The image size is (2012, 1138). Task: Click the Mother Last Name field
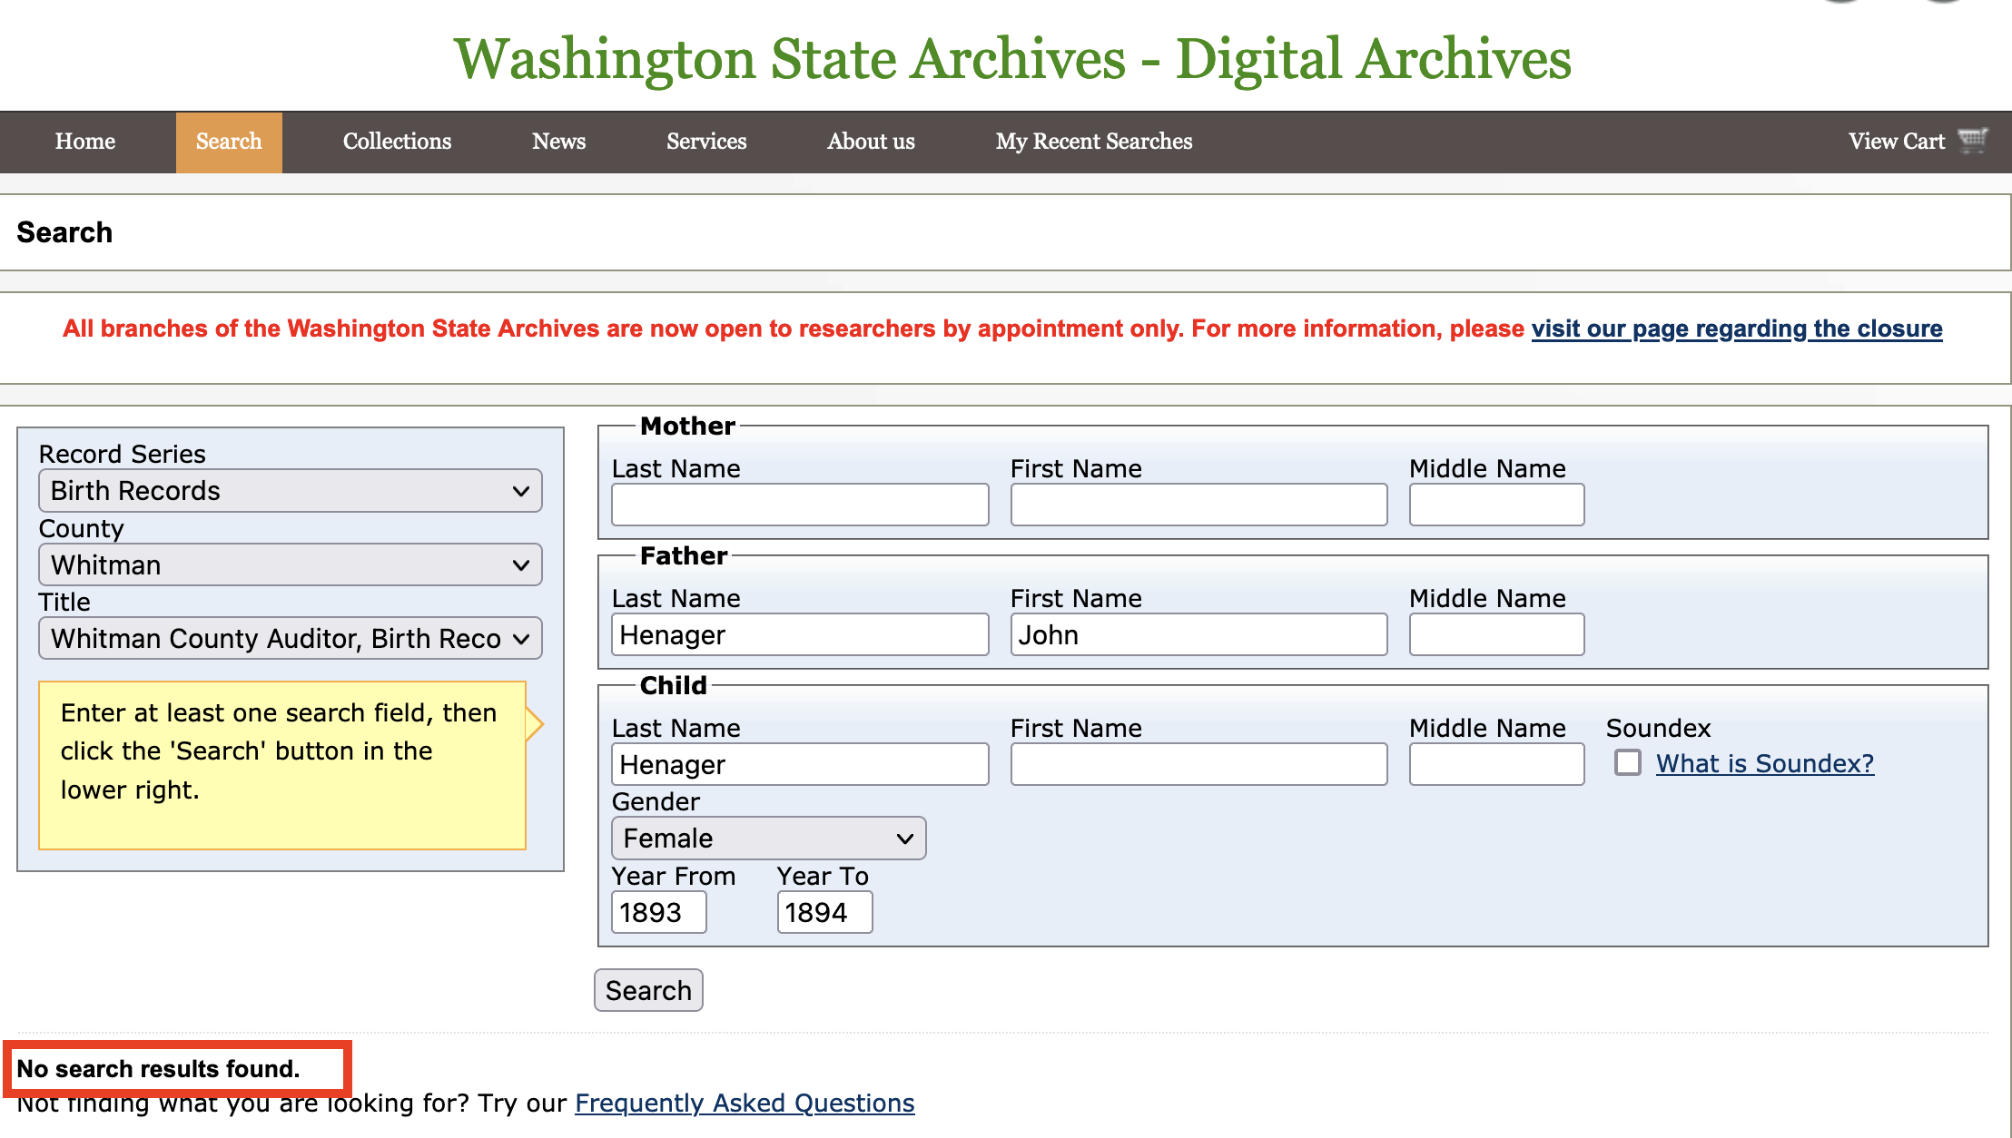[800, 505]
